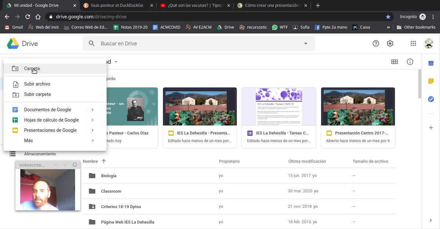Screen dimensions: 440x229
Task: Switch to the louis pasteur DuckDuckGo tab
Action: coord(117,5)
